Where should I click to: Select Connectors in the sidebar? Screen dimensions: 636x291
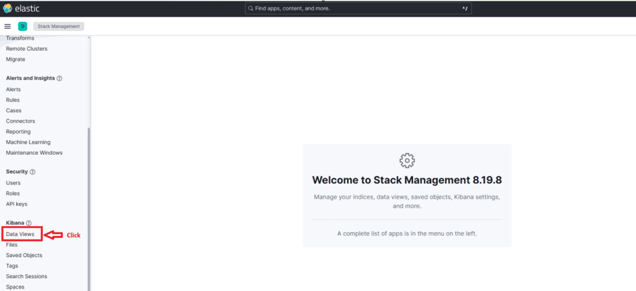pyautogui.click(x=20, y=121)
